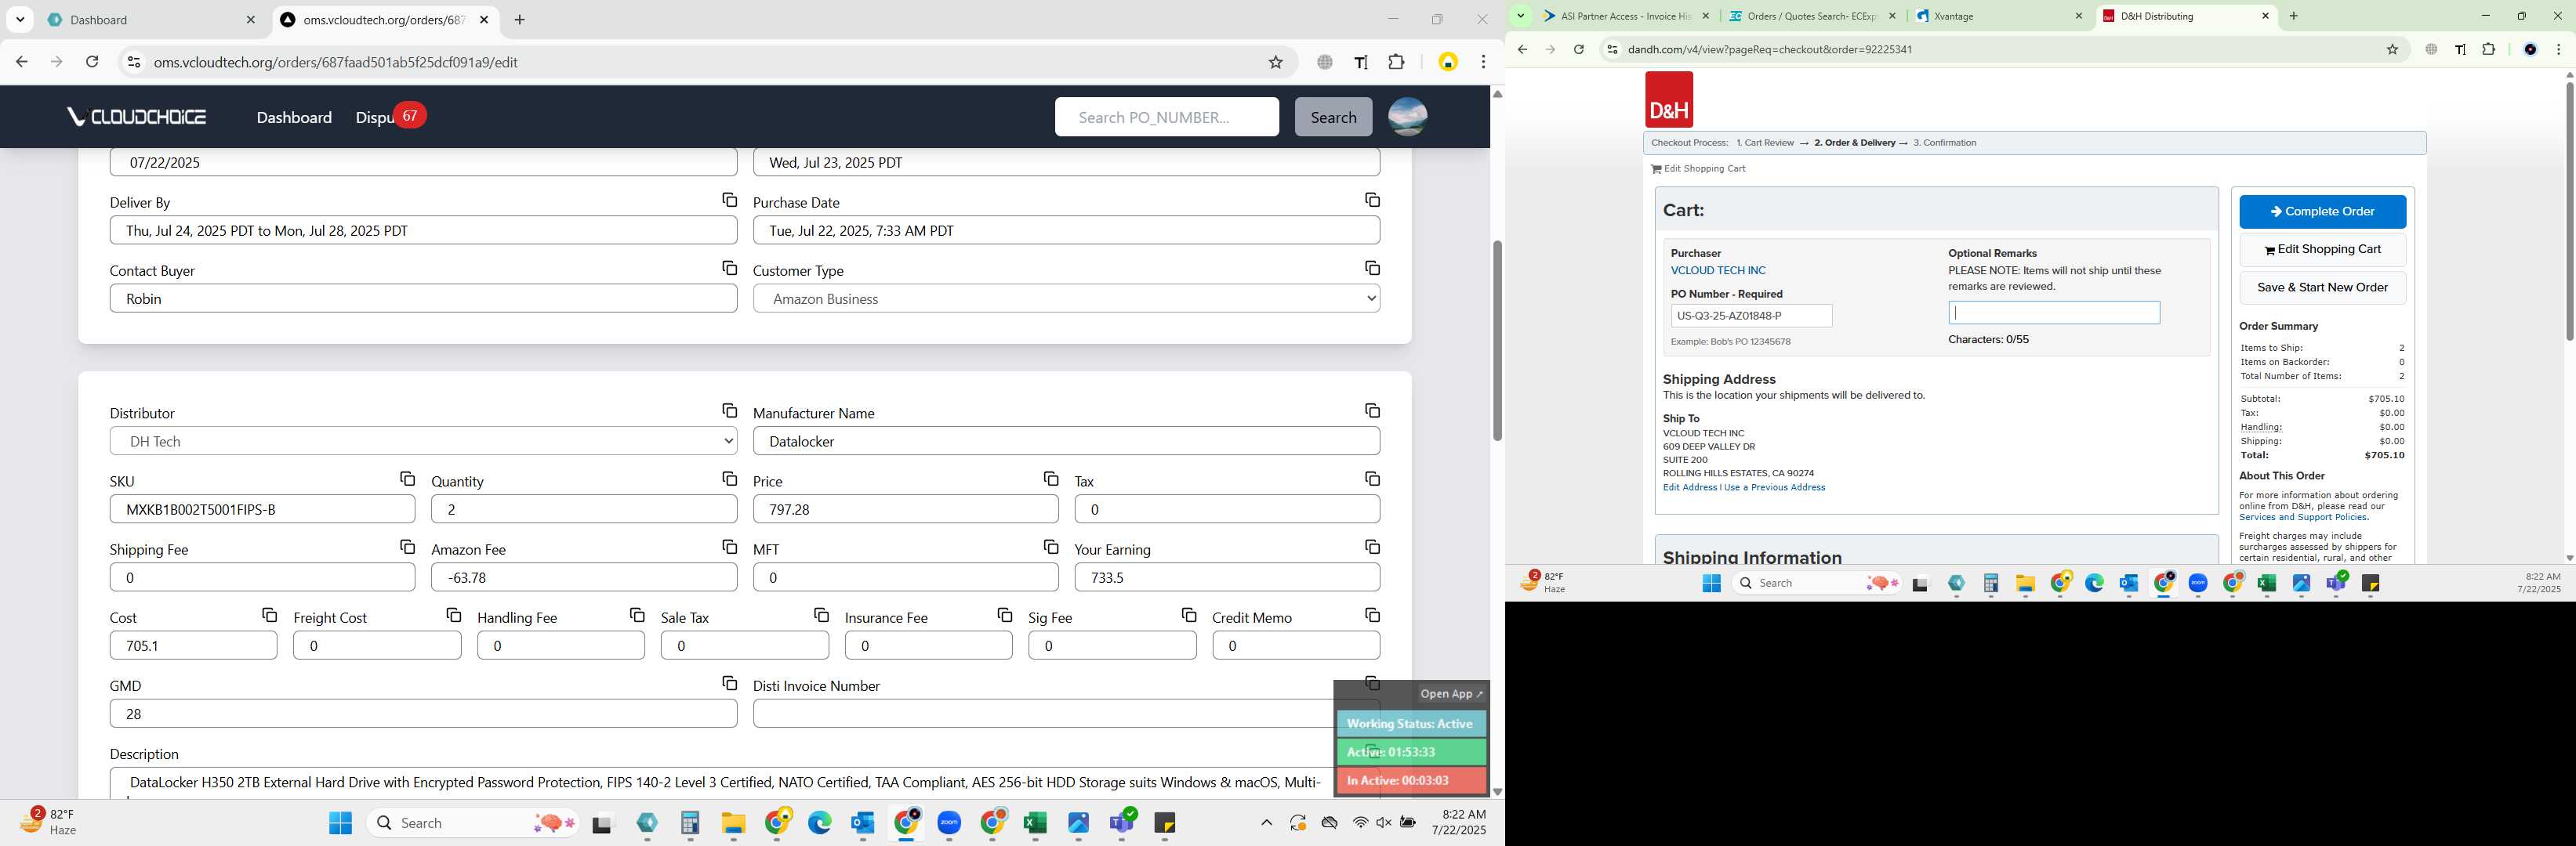Screen dimensions: 2576x846
Task: Copy the Freight Cost field value
Action: [453, 615]
